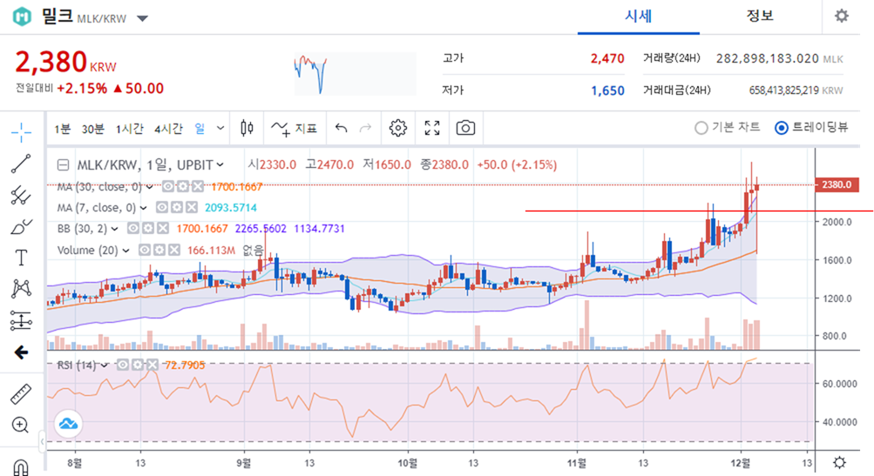Select the trend line drawing tool
This screenshot has height=476, width=874.
pyautogui.click(x=21, y=164)
